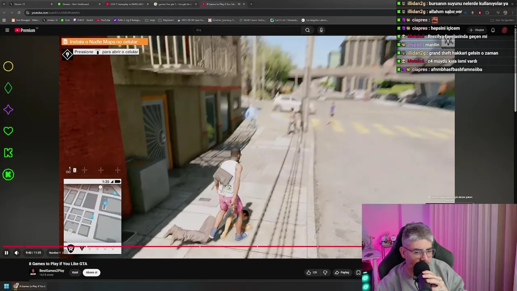Screen dimensions: 517x291
Task: Open YouTube notifications bell
Action: point(493,30)
